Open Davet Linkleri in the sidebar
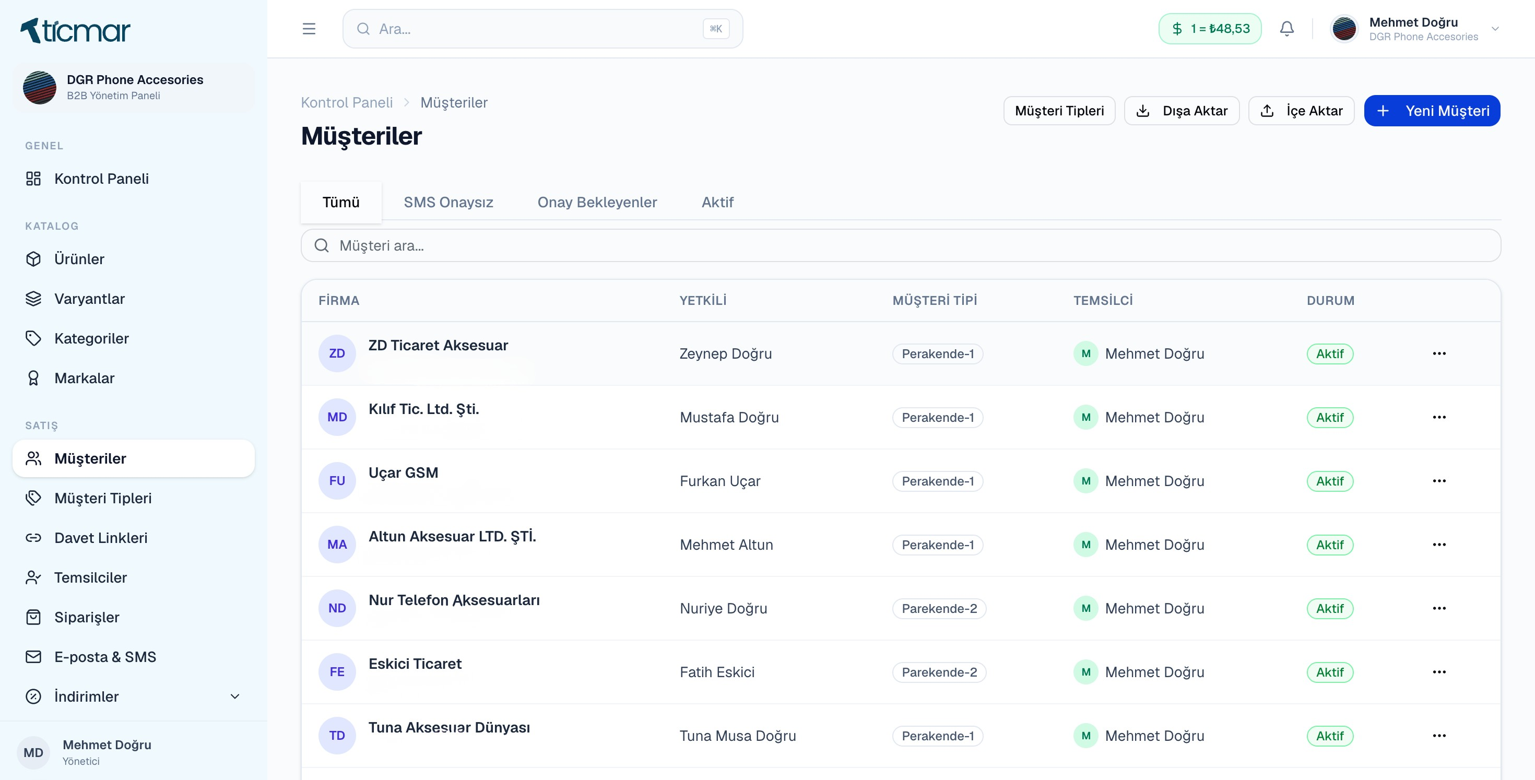This screenshot has width=1535, height=780. pyautogui.click(x=134, y=538)
